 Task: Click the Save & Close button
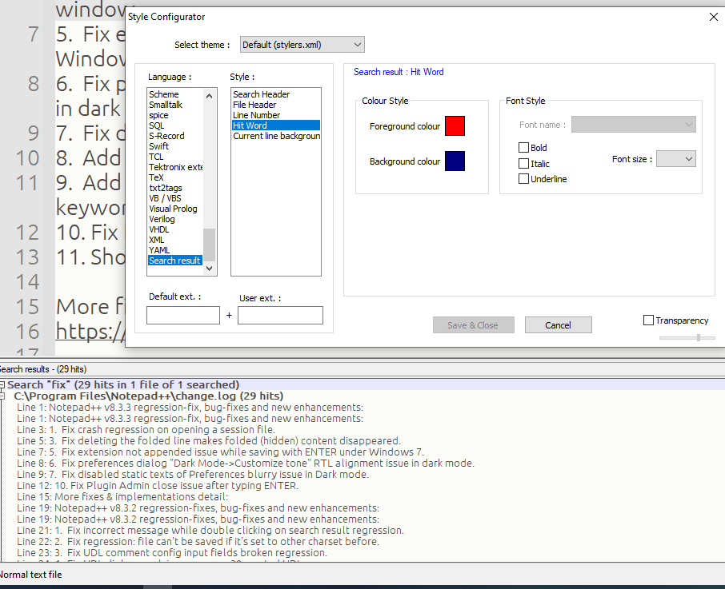(474, 325)
